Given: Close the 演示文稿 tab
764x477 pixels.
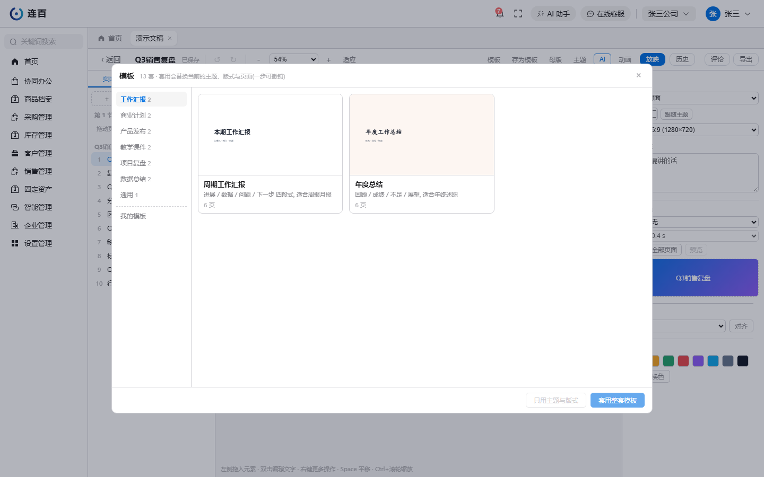Looking at the screenshot, I should (170, 38).
